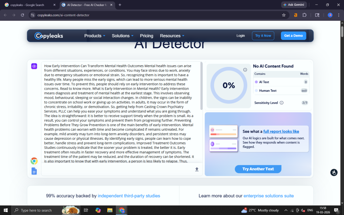Expand the Solutions dropdown menu
The image size is (344, 215).
pos(123,36)
